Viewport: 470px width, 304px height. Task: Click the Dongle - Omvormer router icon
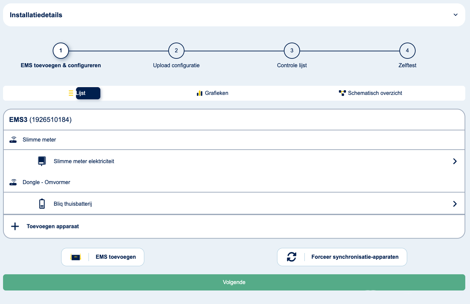click(x=13, y=182)
